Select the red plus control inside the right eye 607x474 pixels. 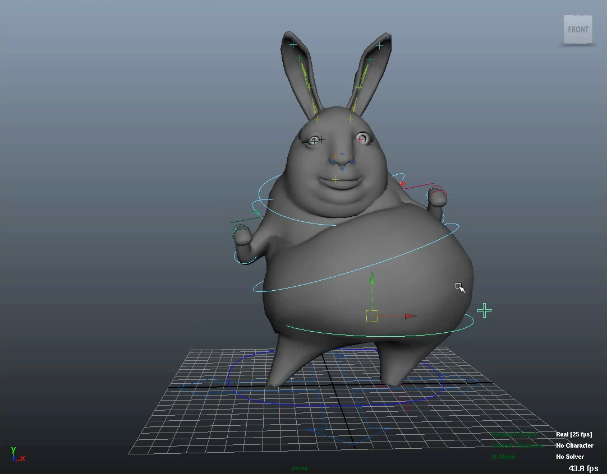pos(360,139)
